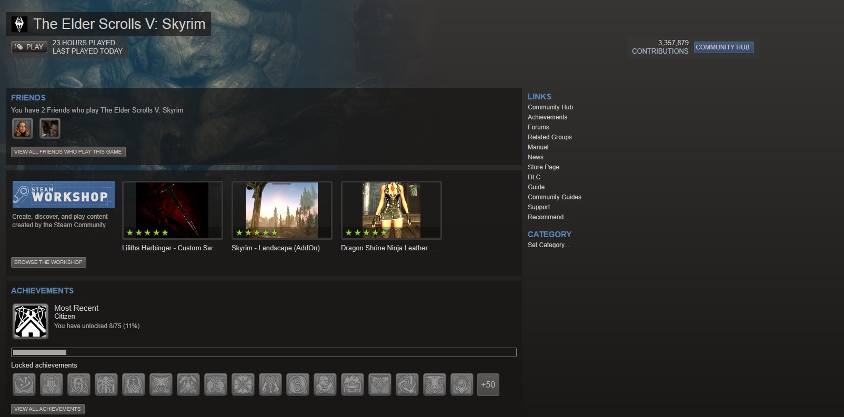This screenshot has width=844, height=417.
Task: Click View All Achievements button
Action: (x=48, y=409)
